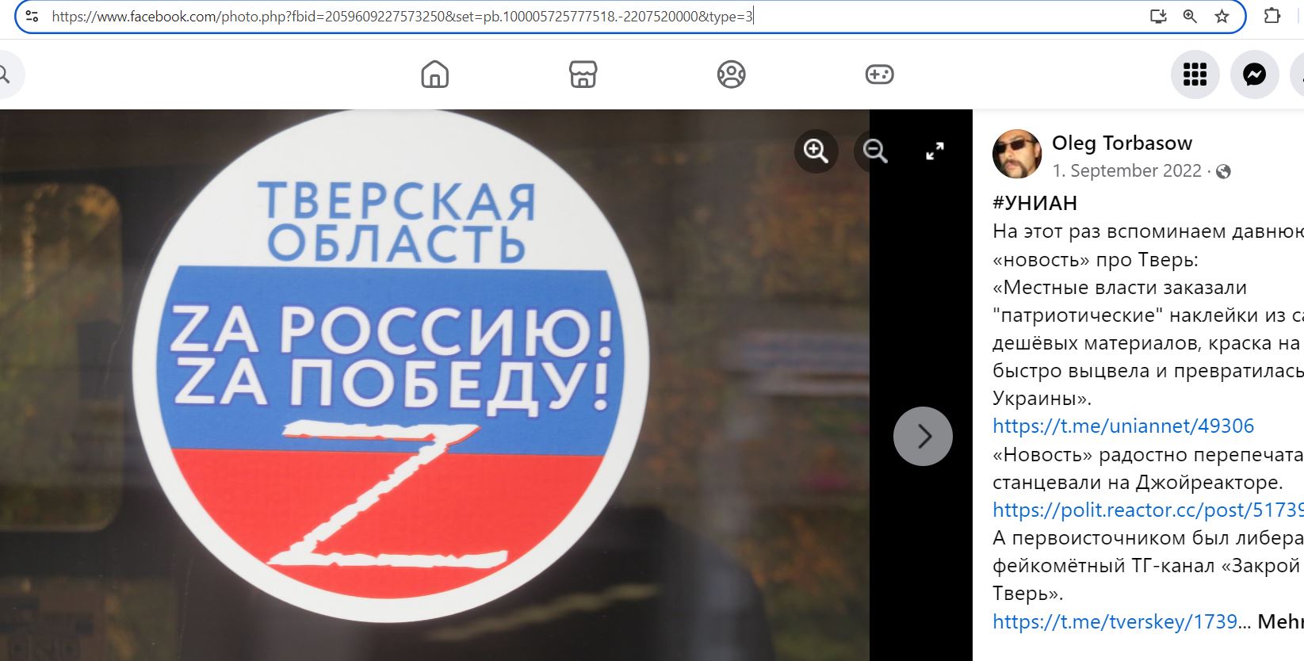Go to the next photo
The width and height of the screenshot is (1304, 661).
pos(923,436)
